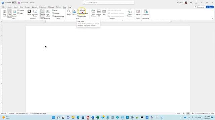The image size is (215, 120).
Task: Click user profile picture
Action: click(x=186, y=3)
